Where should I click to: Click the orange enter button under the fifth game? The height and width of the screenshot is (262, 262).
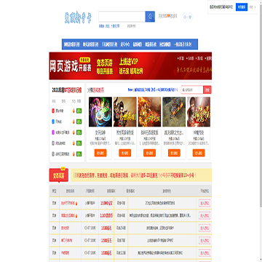(x=199, y=153)
